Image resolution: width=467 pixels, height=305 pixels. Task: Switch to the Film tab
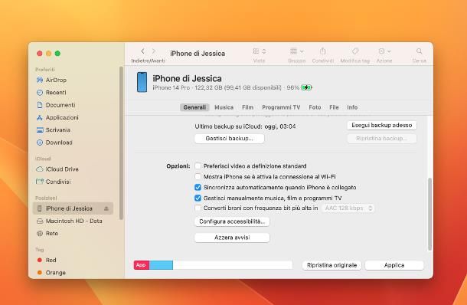click(x=247, y=107)
